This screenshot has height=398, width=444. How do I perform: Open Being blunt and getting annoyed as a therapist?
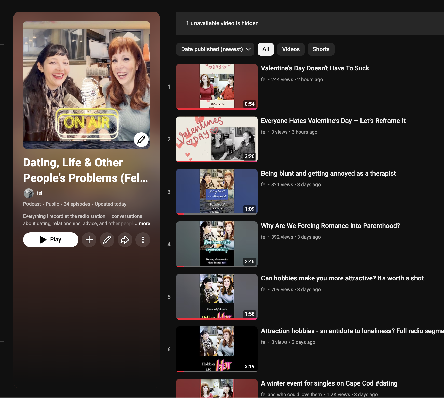[x=328, y=173]
